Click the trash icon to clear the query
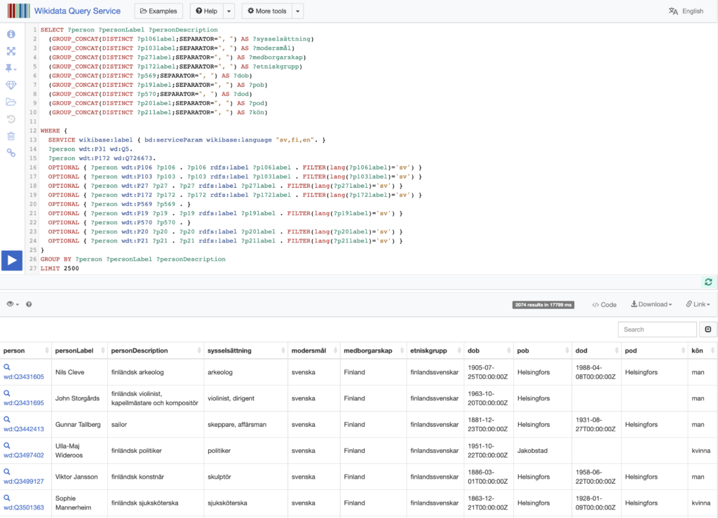The image size is (718, 518). tap(11, 136)
